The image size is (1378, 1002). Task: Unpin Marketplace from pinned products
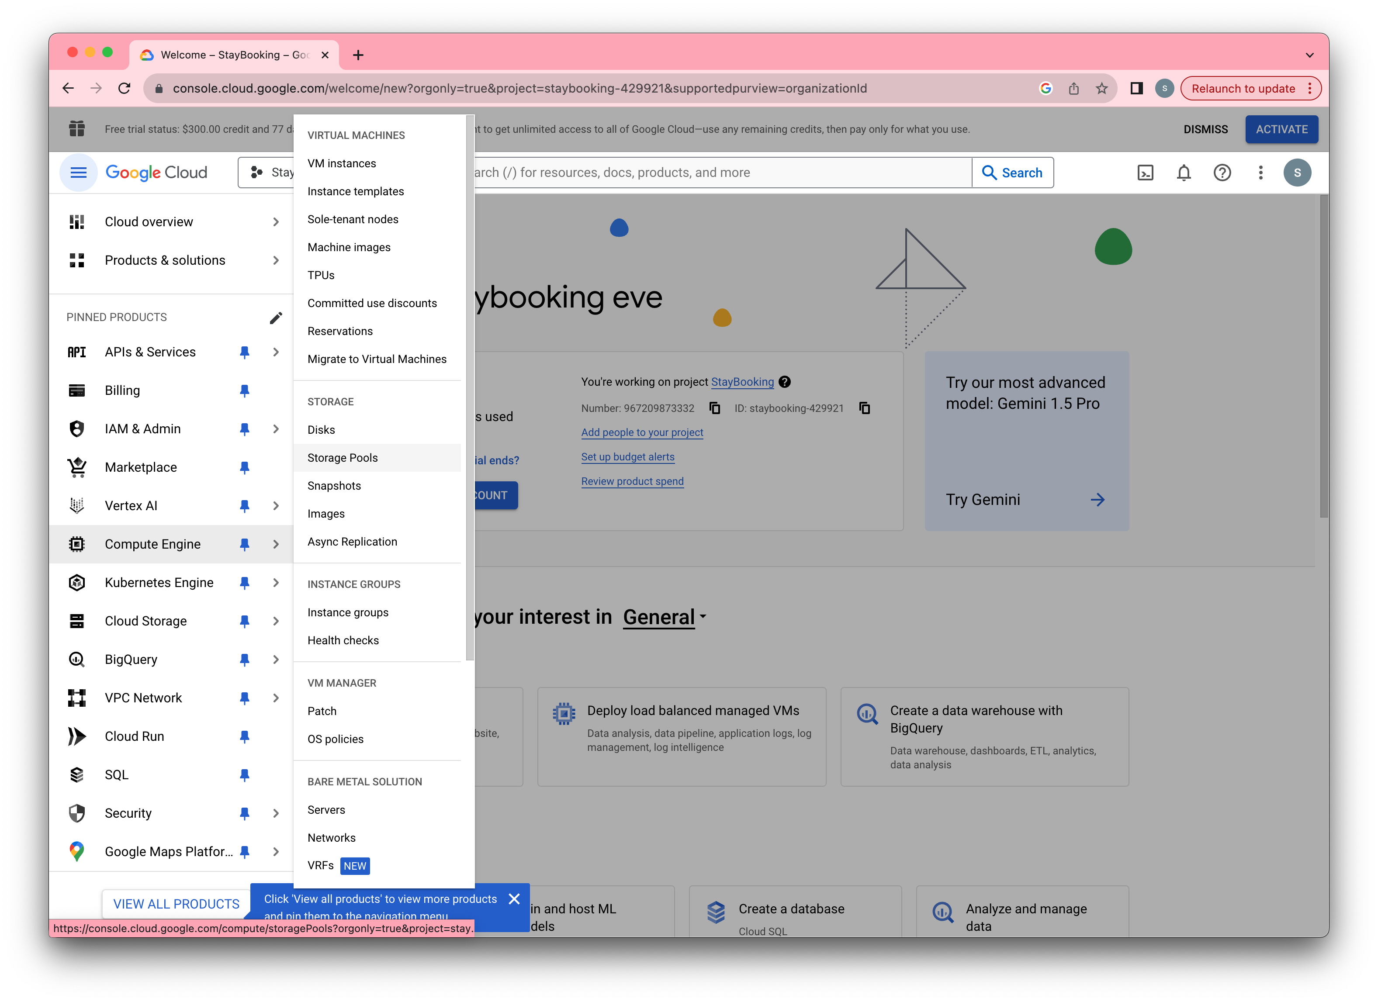point(244,468)
